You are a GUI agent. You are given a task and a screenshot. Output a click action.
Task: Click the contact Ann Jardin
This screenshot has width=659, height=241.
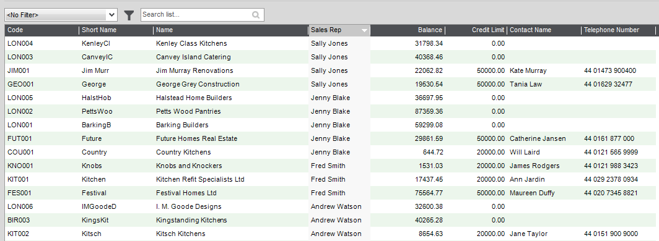click(x=527, y=179)
